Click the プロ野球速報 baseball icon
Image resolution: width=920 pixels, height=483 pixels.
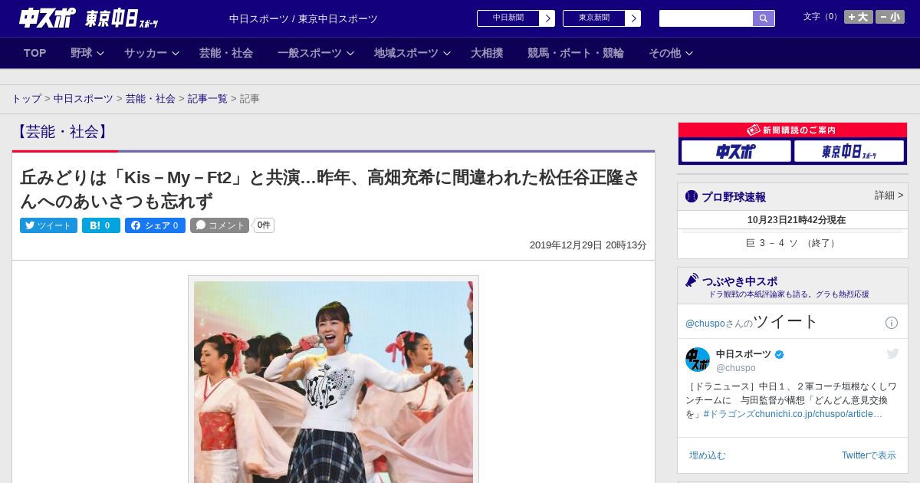pyautogui.click(x=692, y=196)
